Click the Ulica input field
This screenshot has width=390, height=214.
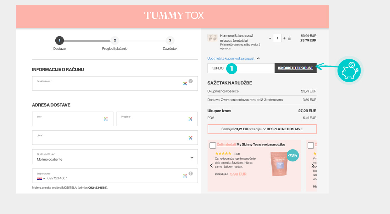[115, 138]
